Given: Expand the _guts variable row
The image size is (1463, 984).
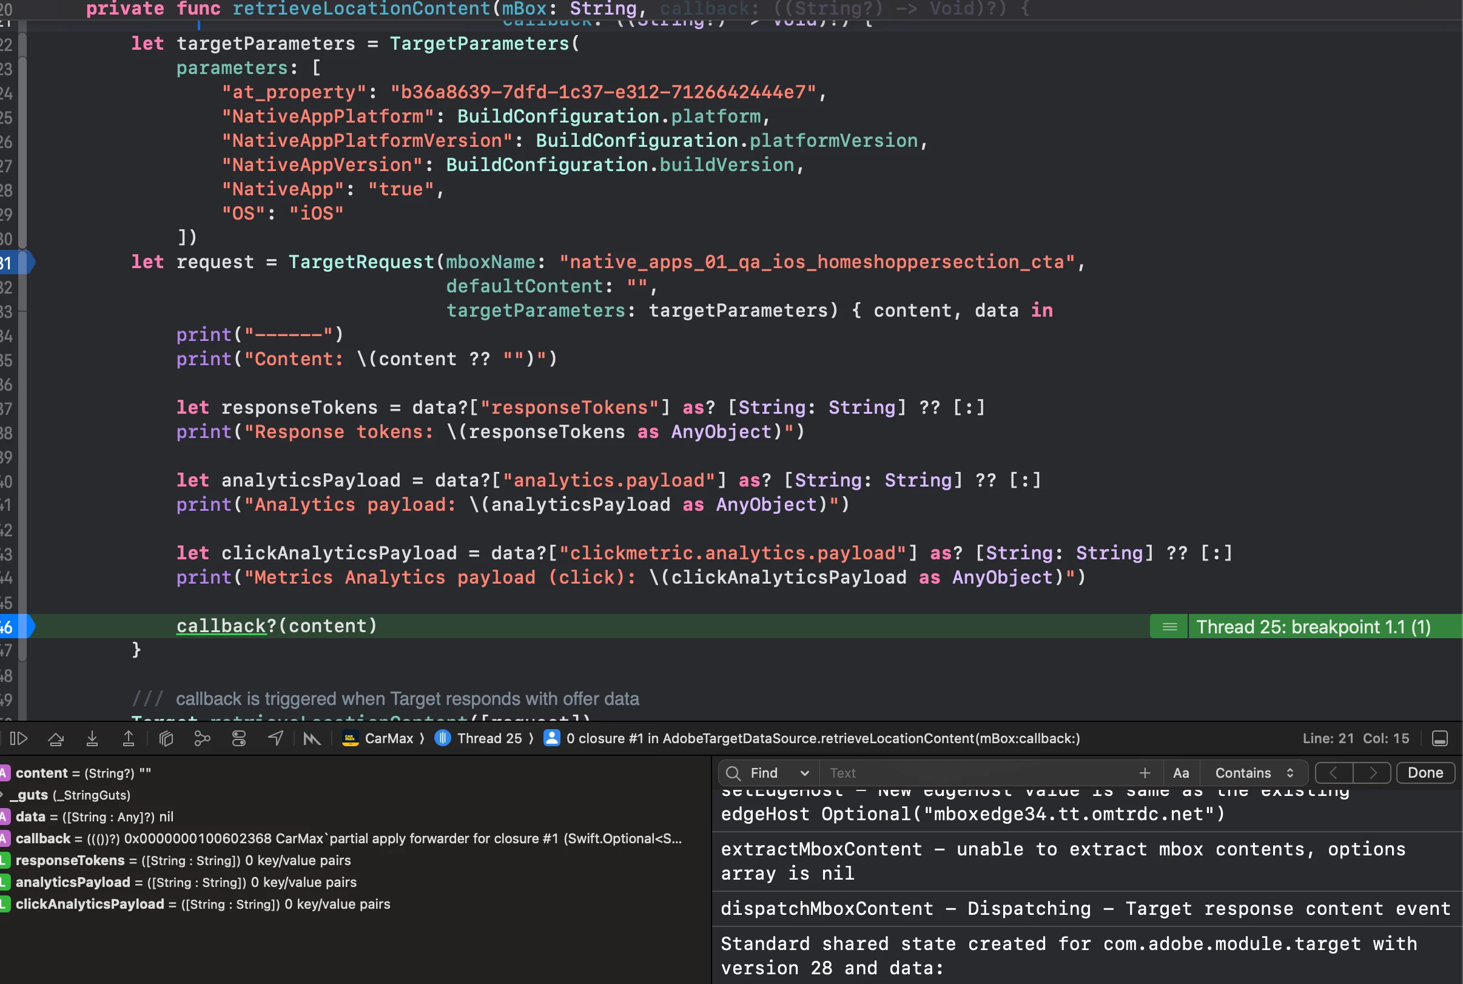Looking at the screenshot, I should 2,795.
